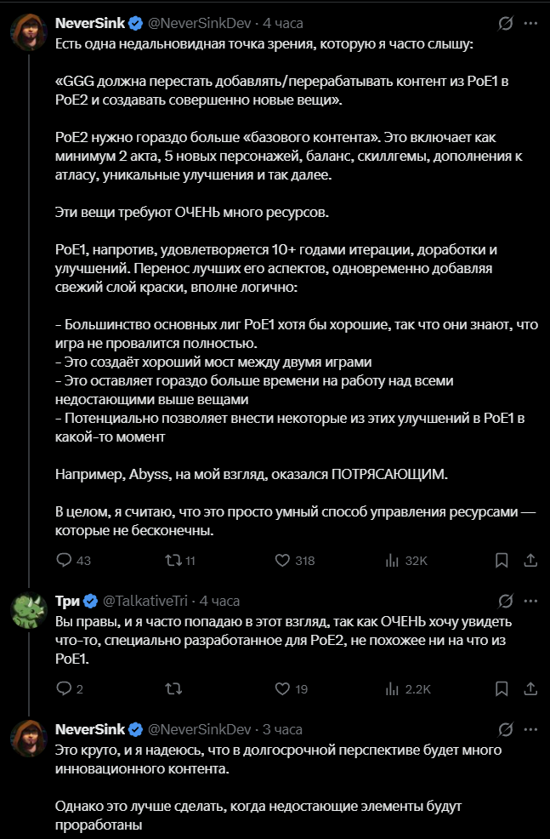Open Grok icon on Три's reply
Viewport: 550px width, 839px height.
coord(506,601)
